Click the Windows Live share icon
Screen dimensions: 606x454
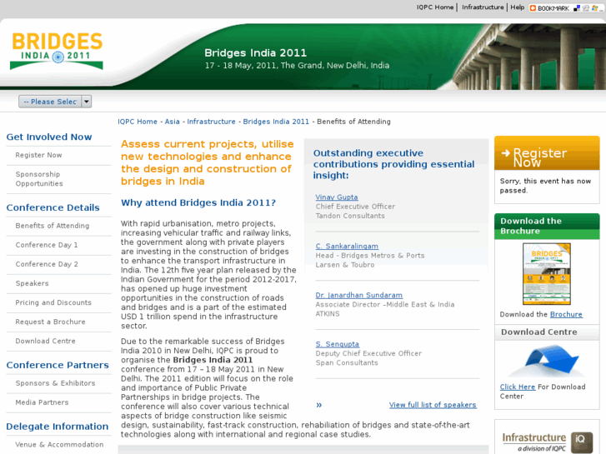(595, 8)
